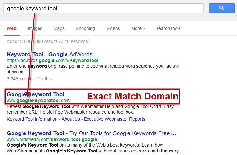Click the results count text
Screen dimensions: 237x155
(x=48, y=41)
